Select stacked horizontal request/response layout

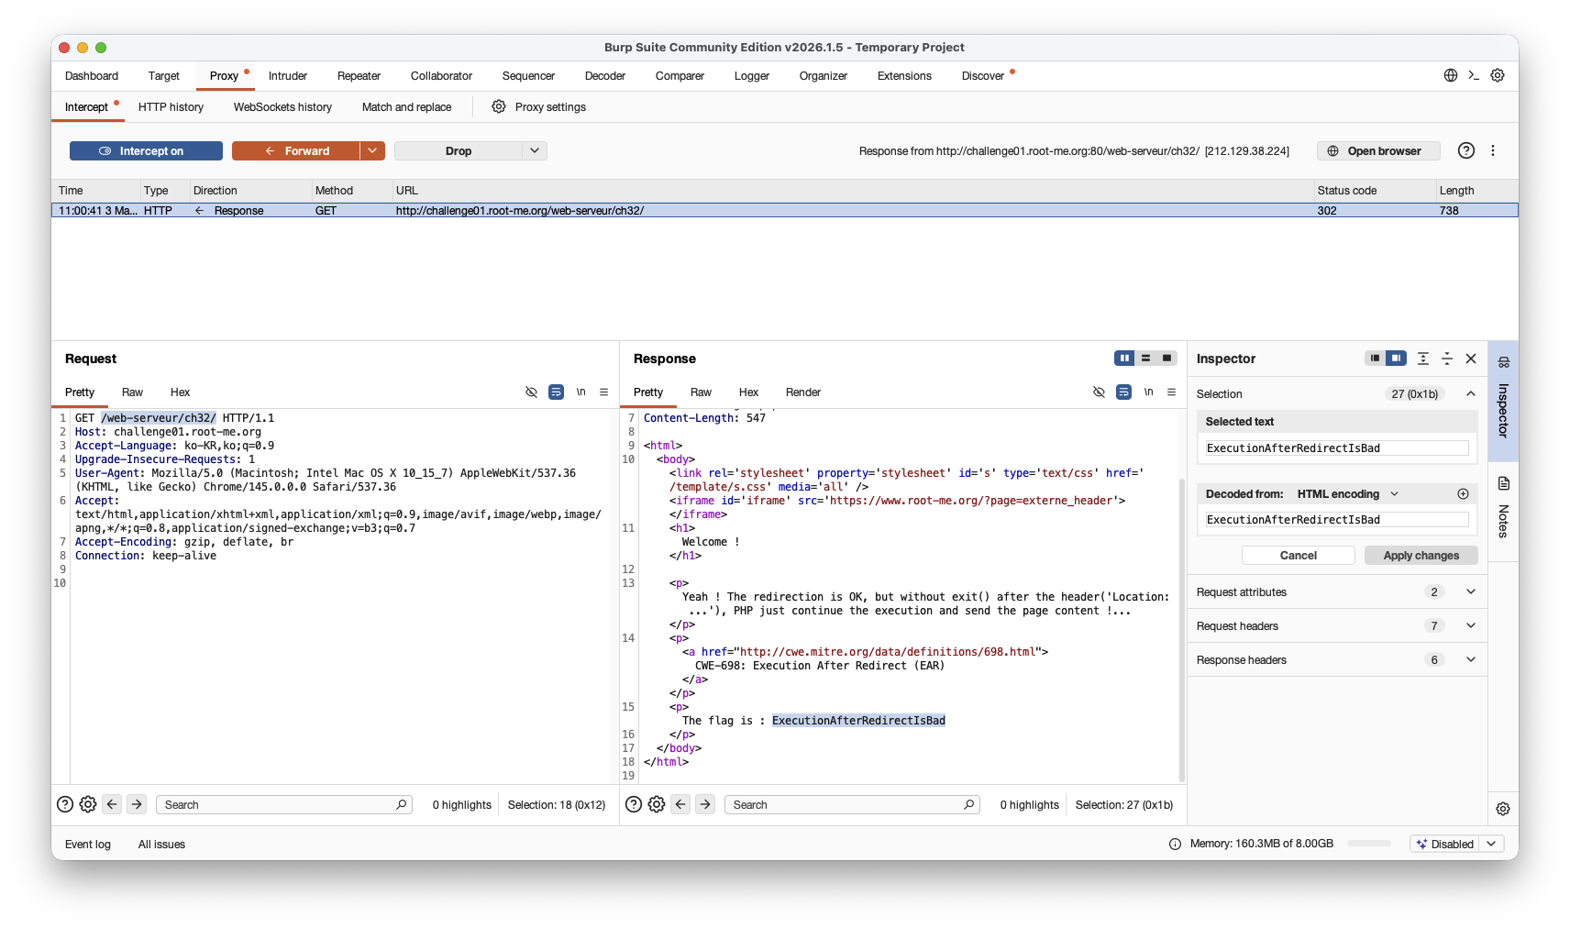pos(1145,358)
